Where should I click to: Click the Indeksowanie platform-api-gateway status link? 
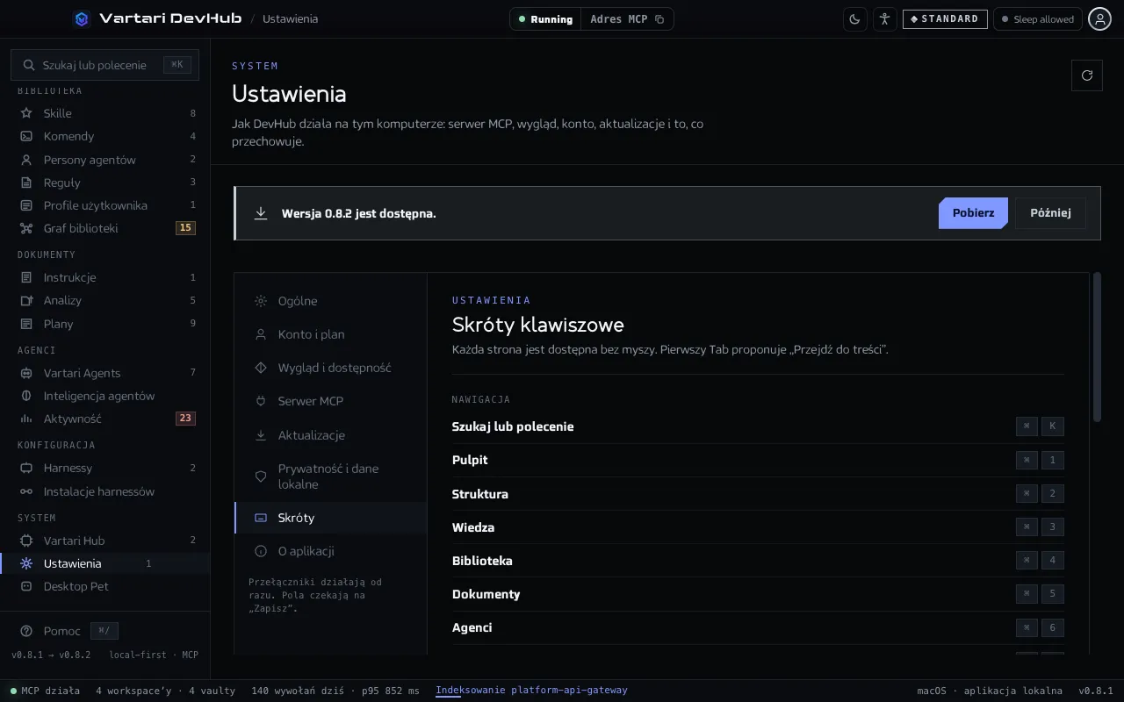pyautogui.click(x=531, y=691)
